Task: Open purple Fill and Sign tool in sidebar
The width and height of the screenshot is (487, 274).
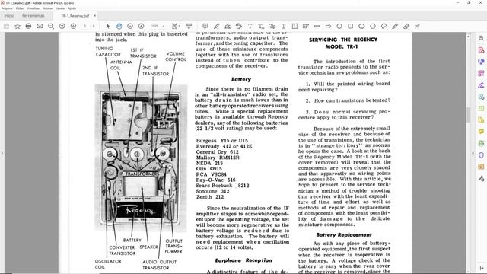Action: (481, 84)
